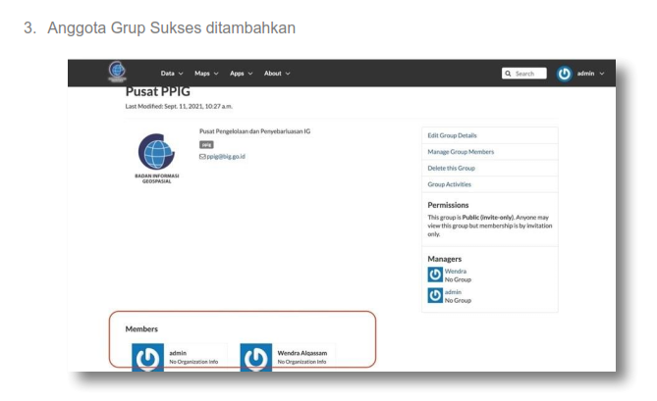Expand the About menu
The image size is (657, 401).
(x=276, y=74)
